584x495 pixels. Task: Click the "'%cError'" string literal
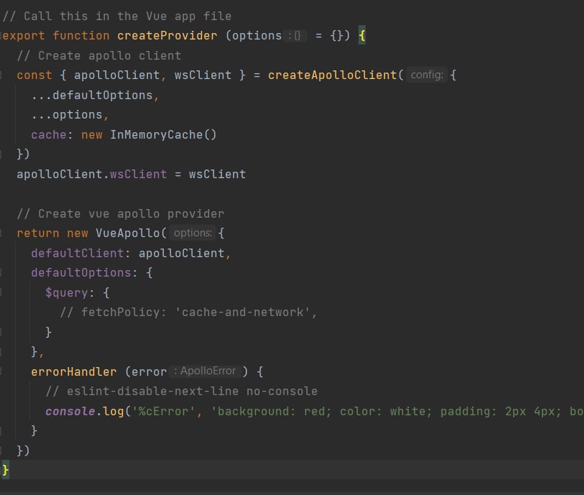point(163,411)
